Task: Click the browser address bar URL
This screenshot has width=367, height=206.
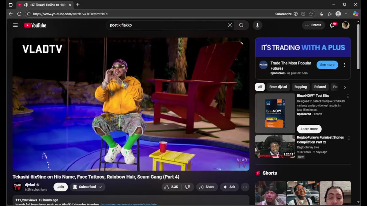Action: click(70, 14)
